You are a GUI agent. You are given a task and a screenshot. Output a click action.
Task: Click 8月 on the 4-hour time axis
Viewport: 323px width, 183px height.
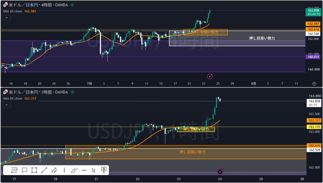pyautogui.click(x=254, y=84)
